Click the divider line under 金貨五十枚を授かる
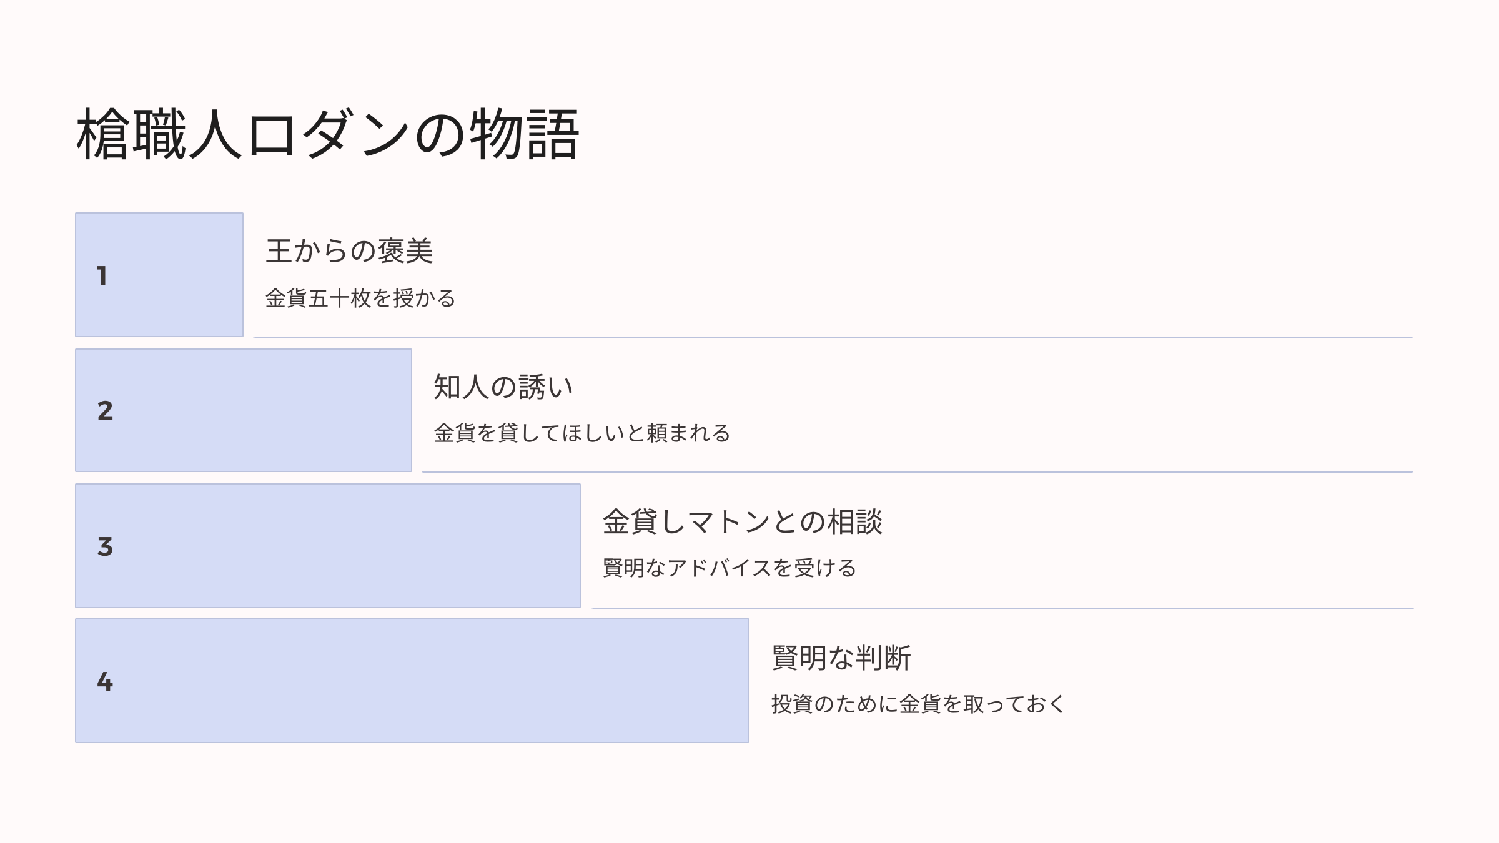The height and width of the screenshot is (843, 1499). (833, 337)
